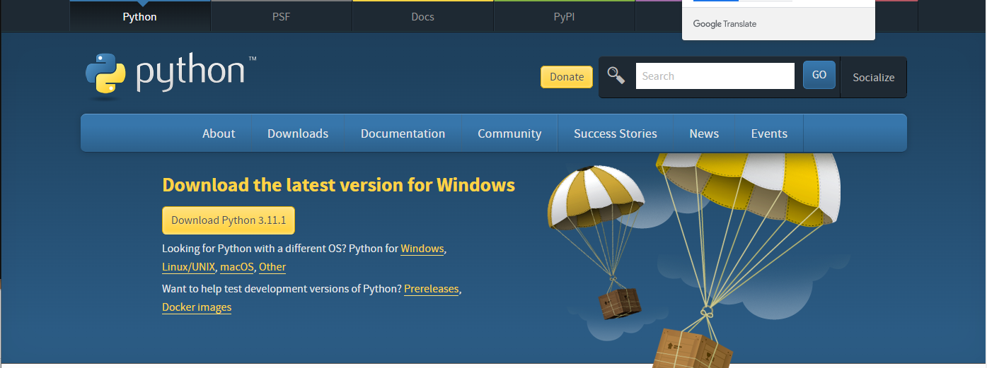
Task: Click into the Search input field
Action: [x=715, y=76]
